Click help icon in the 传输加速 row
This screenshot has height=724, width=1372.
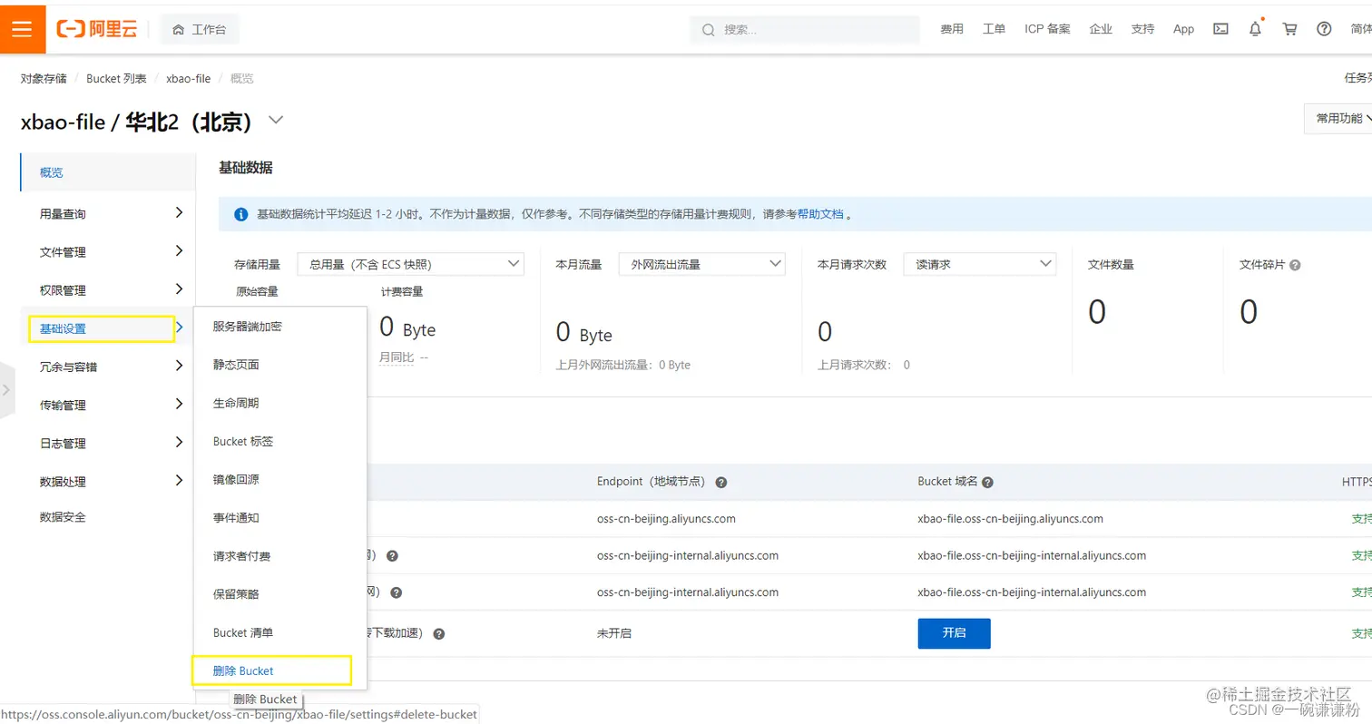point(438,633)
